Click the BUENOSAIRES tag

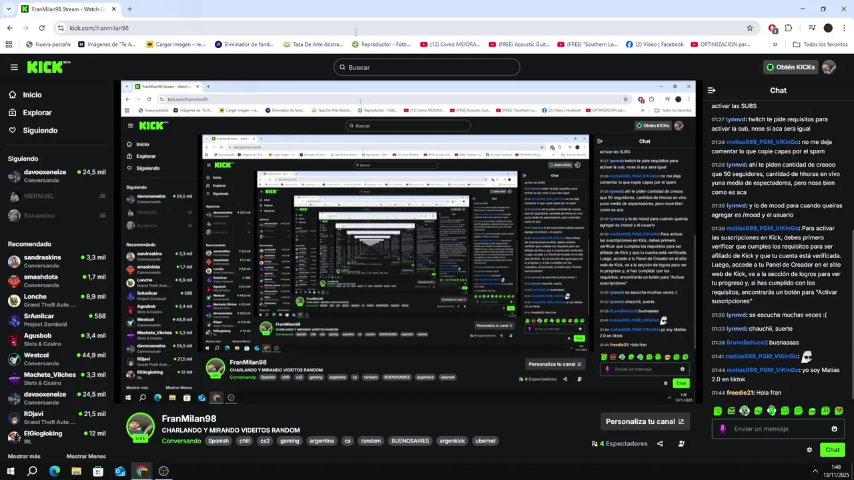(410, 441)
